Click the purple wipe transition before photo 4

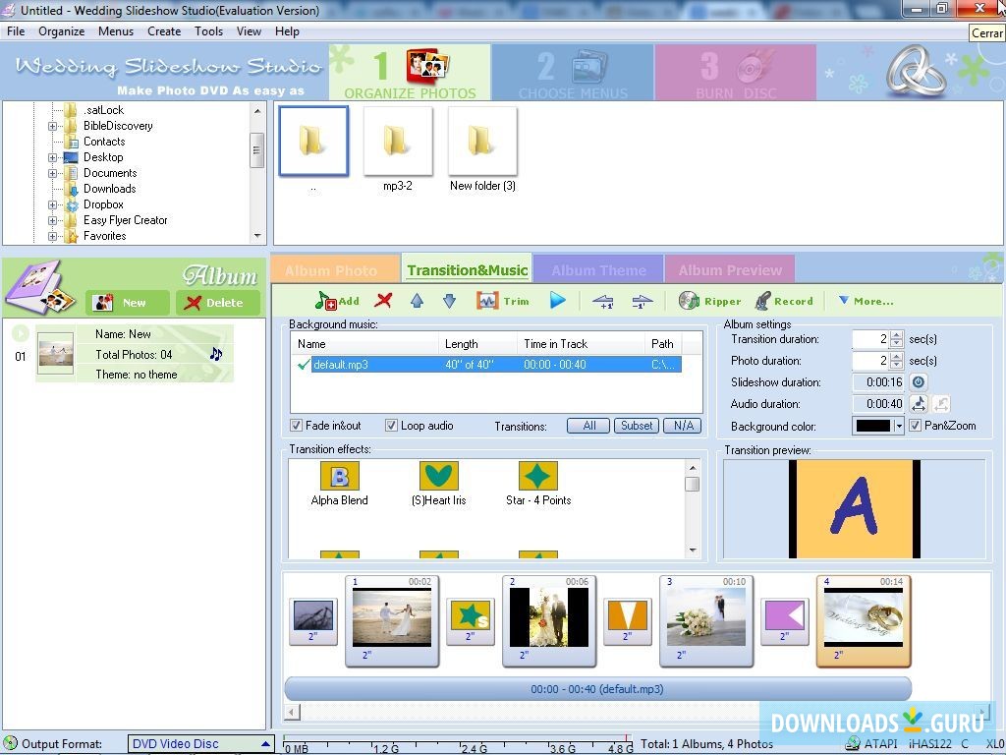click(x=785, y=621)
